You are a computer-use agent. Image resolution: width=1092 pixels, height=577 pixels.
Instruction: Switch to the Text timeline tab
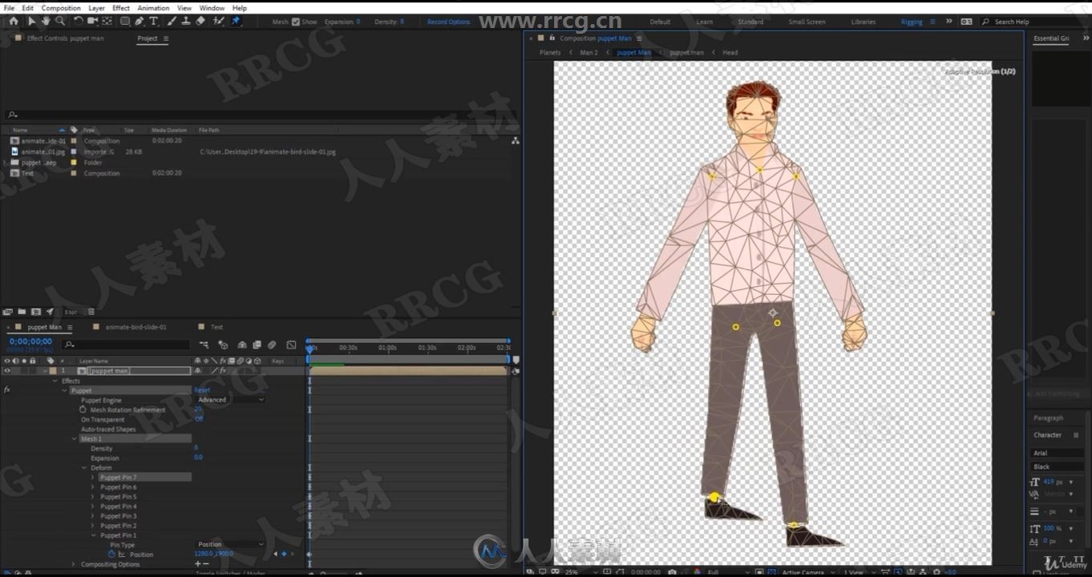click(x=216, y=327)
